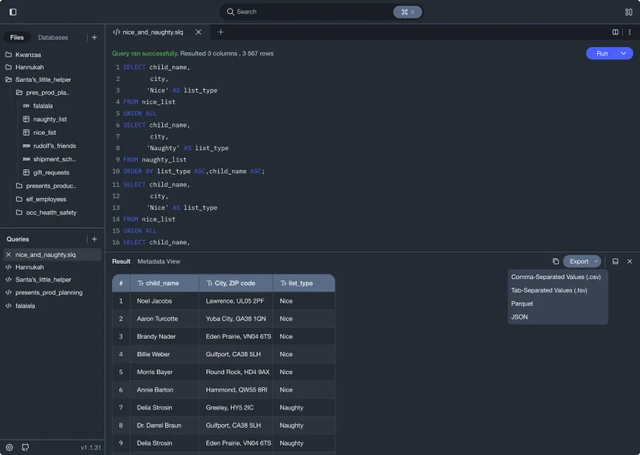Click shipment_sch.. JSON file icon

tap(27, 159)
